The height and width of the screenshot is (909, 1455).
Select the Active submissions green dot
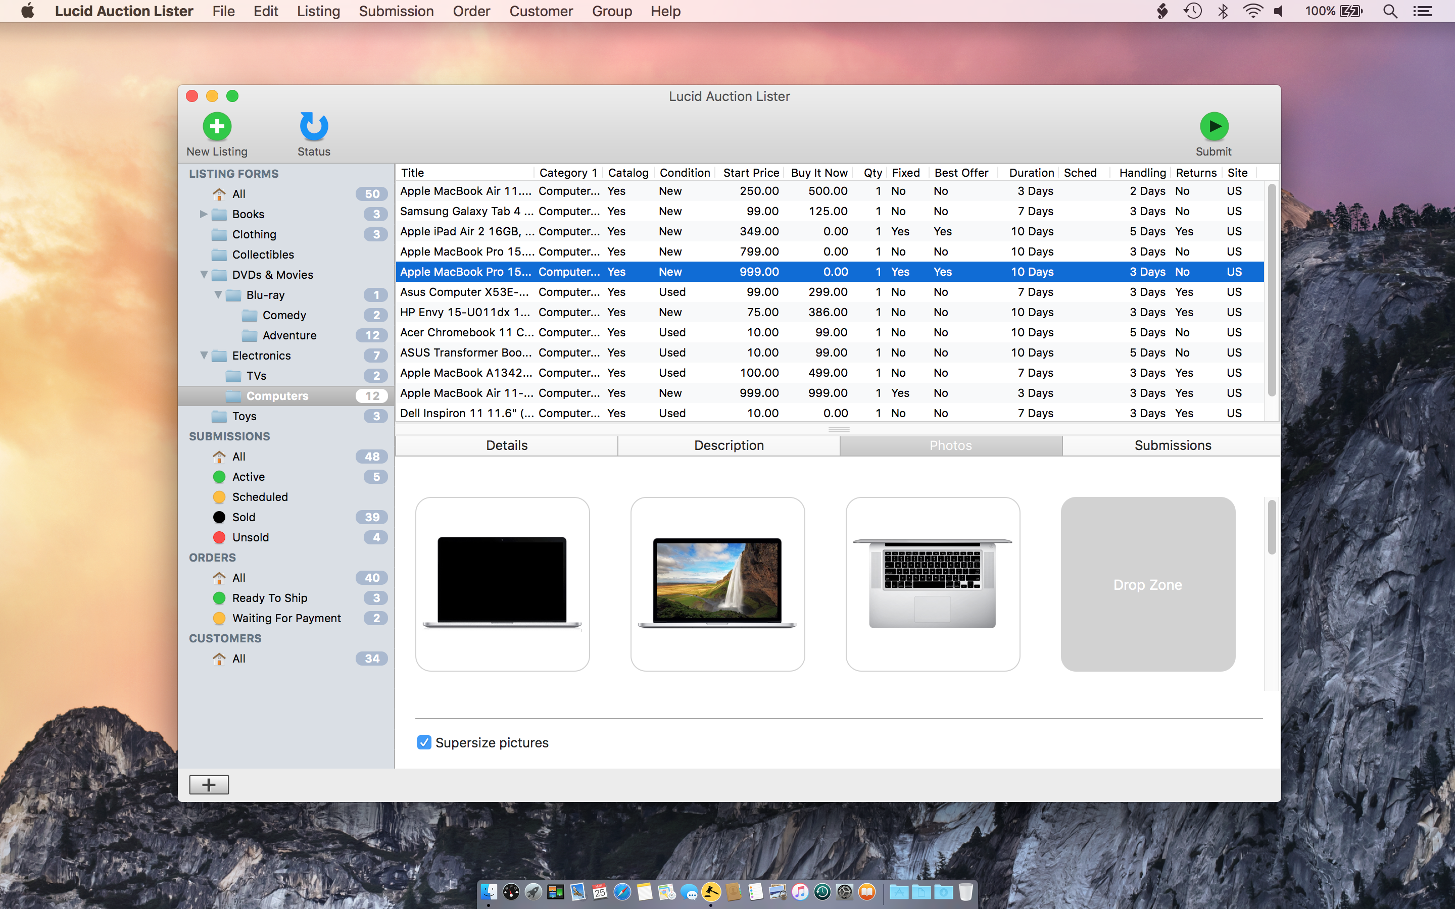(219, 477)
